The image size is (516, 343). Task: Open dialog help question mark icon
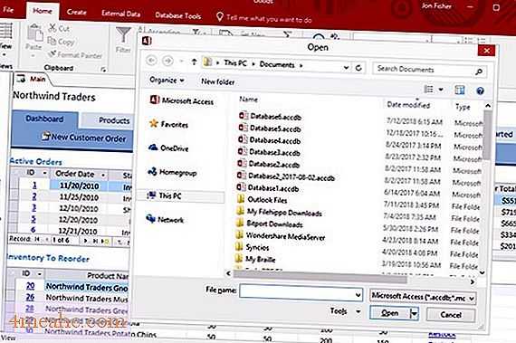(x=480, y=91)
